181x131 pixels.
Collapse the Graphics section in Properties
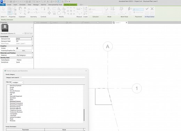32,46
